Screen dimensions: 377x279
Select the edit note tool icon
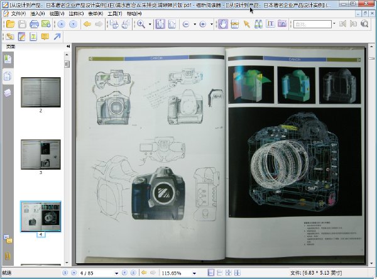pyautogui.click(x=21, y=36)
